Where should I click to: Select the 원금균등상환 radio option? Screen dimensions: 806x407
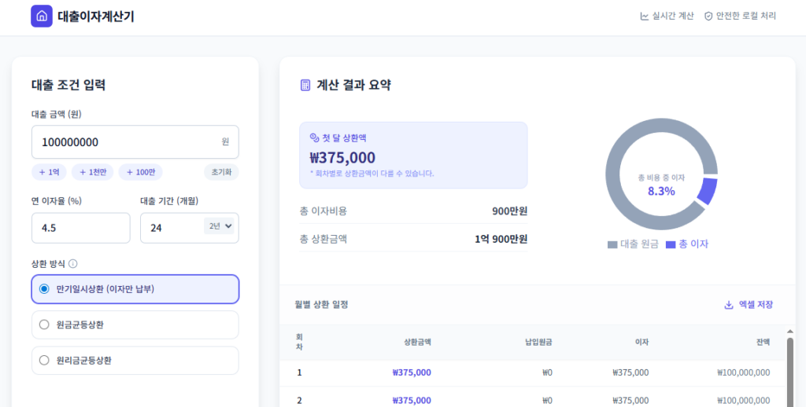click(x=44, y=324)
